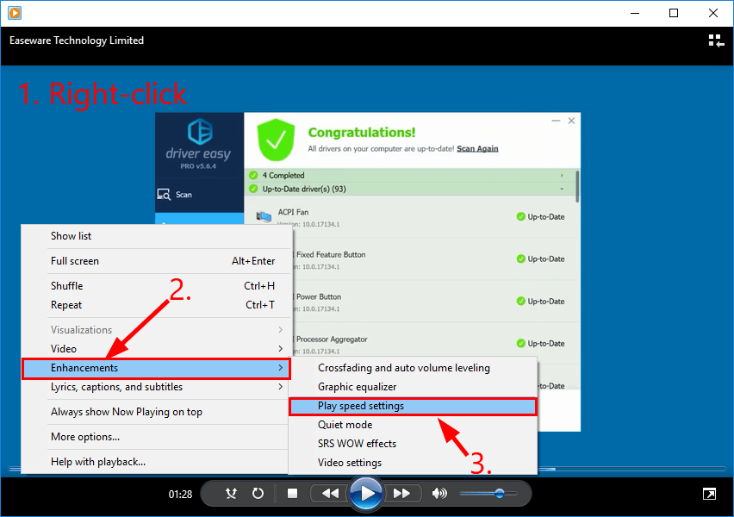Click Easeware Technology Limited title text
This screenshot has height=517, width=734.
click(77, 40)
